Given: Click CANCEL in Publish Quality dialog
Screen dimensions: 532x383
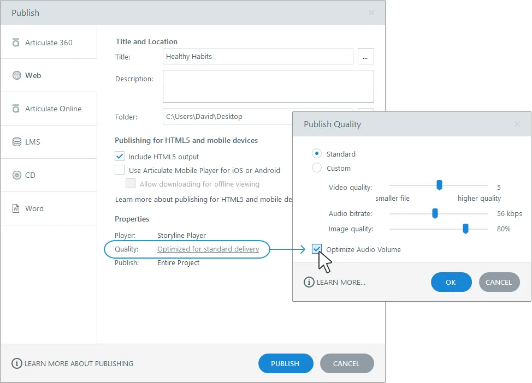Looking at the screenshot, I should (499, 282).
